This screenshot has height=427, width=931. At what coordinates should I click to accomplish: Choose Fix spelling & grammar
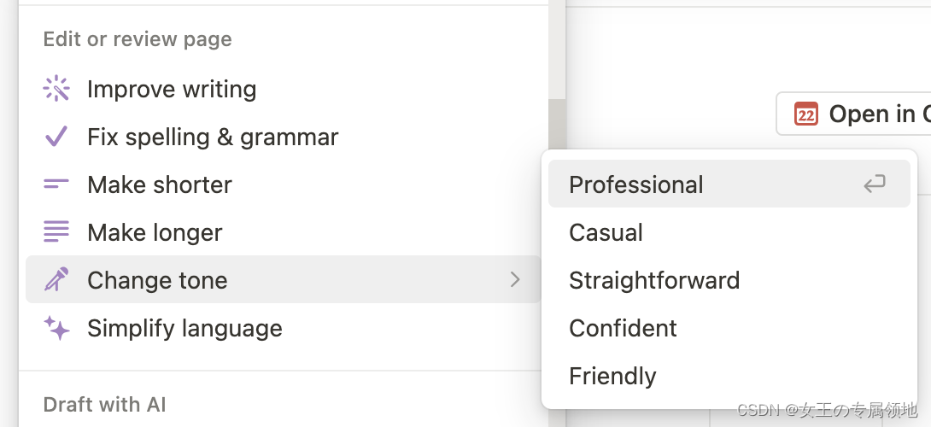213,137
